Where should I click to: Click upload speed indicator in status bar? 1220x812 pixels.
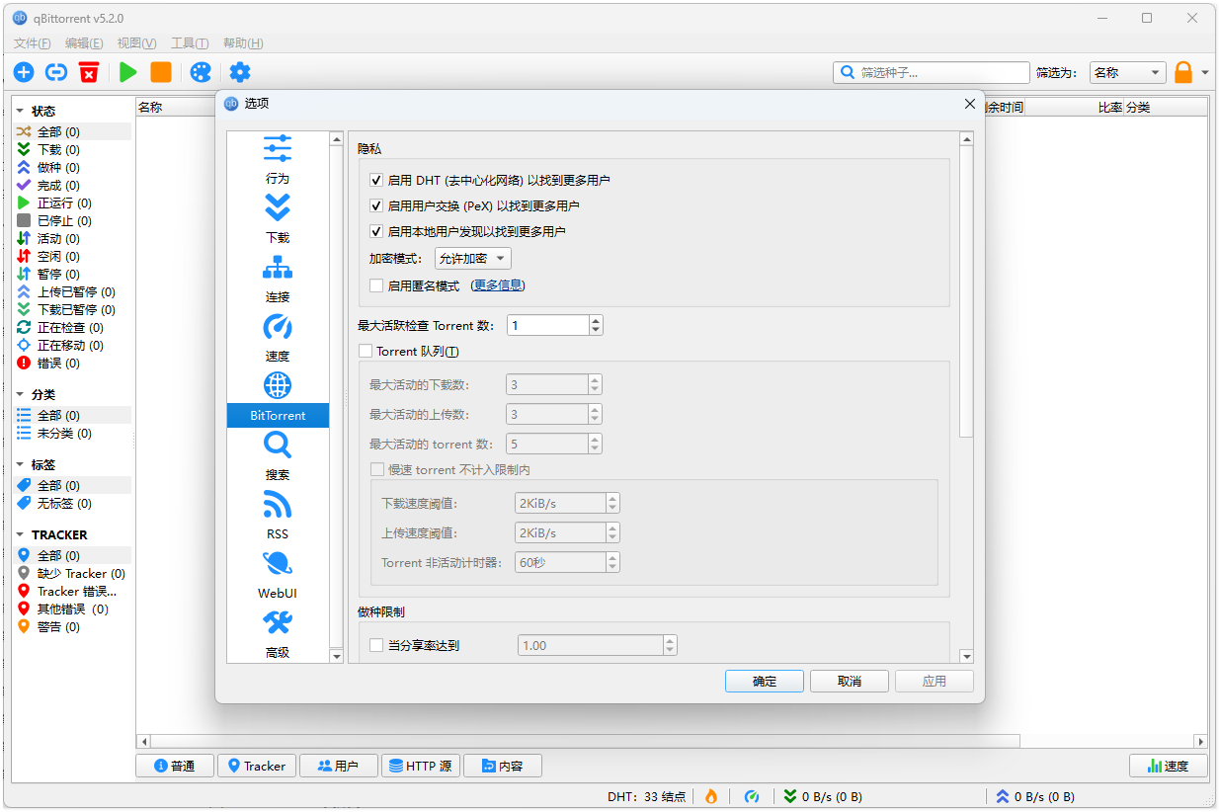click(x=1035, y=796)
